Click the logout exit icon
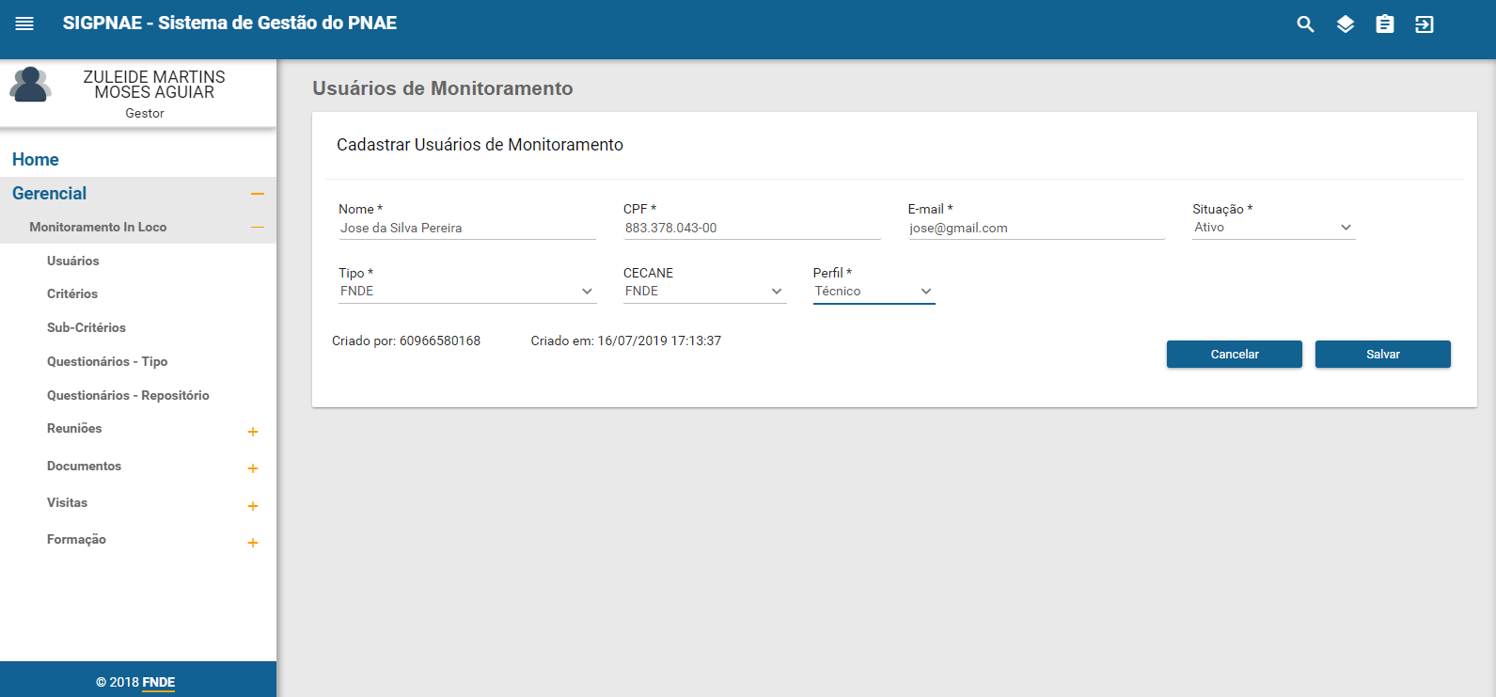The image size is (1496, 697). pos(1425,24)
